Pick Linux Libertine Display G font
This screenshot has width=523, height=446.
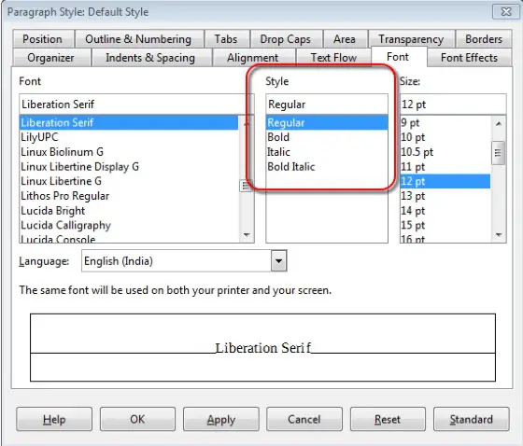pos(129,166)
